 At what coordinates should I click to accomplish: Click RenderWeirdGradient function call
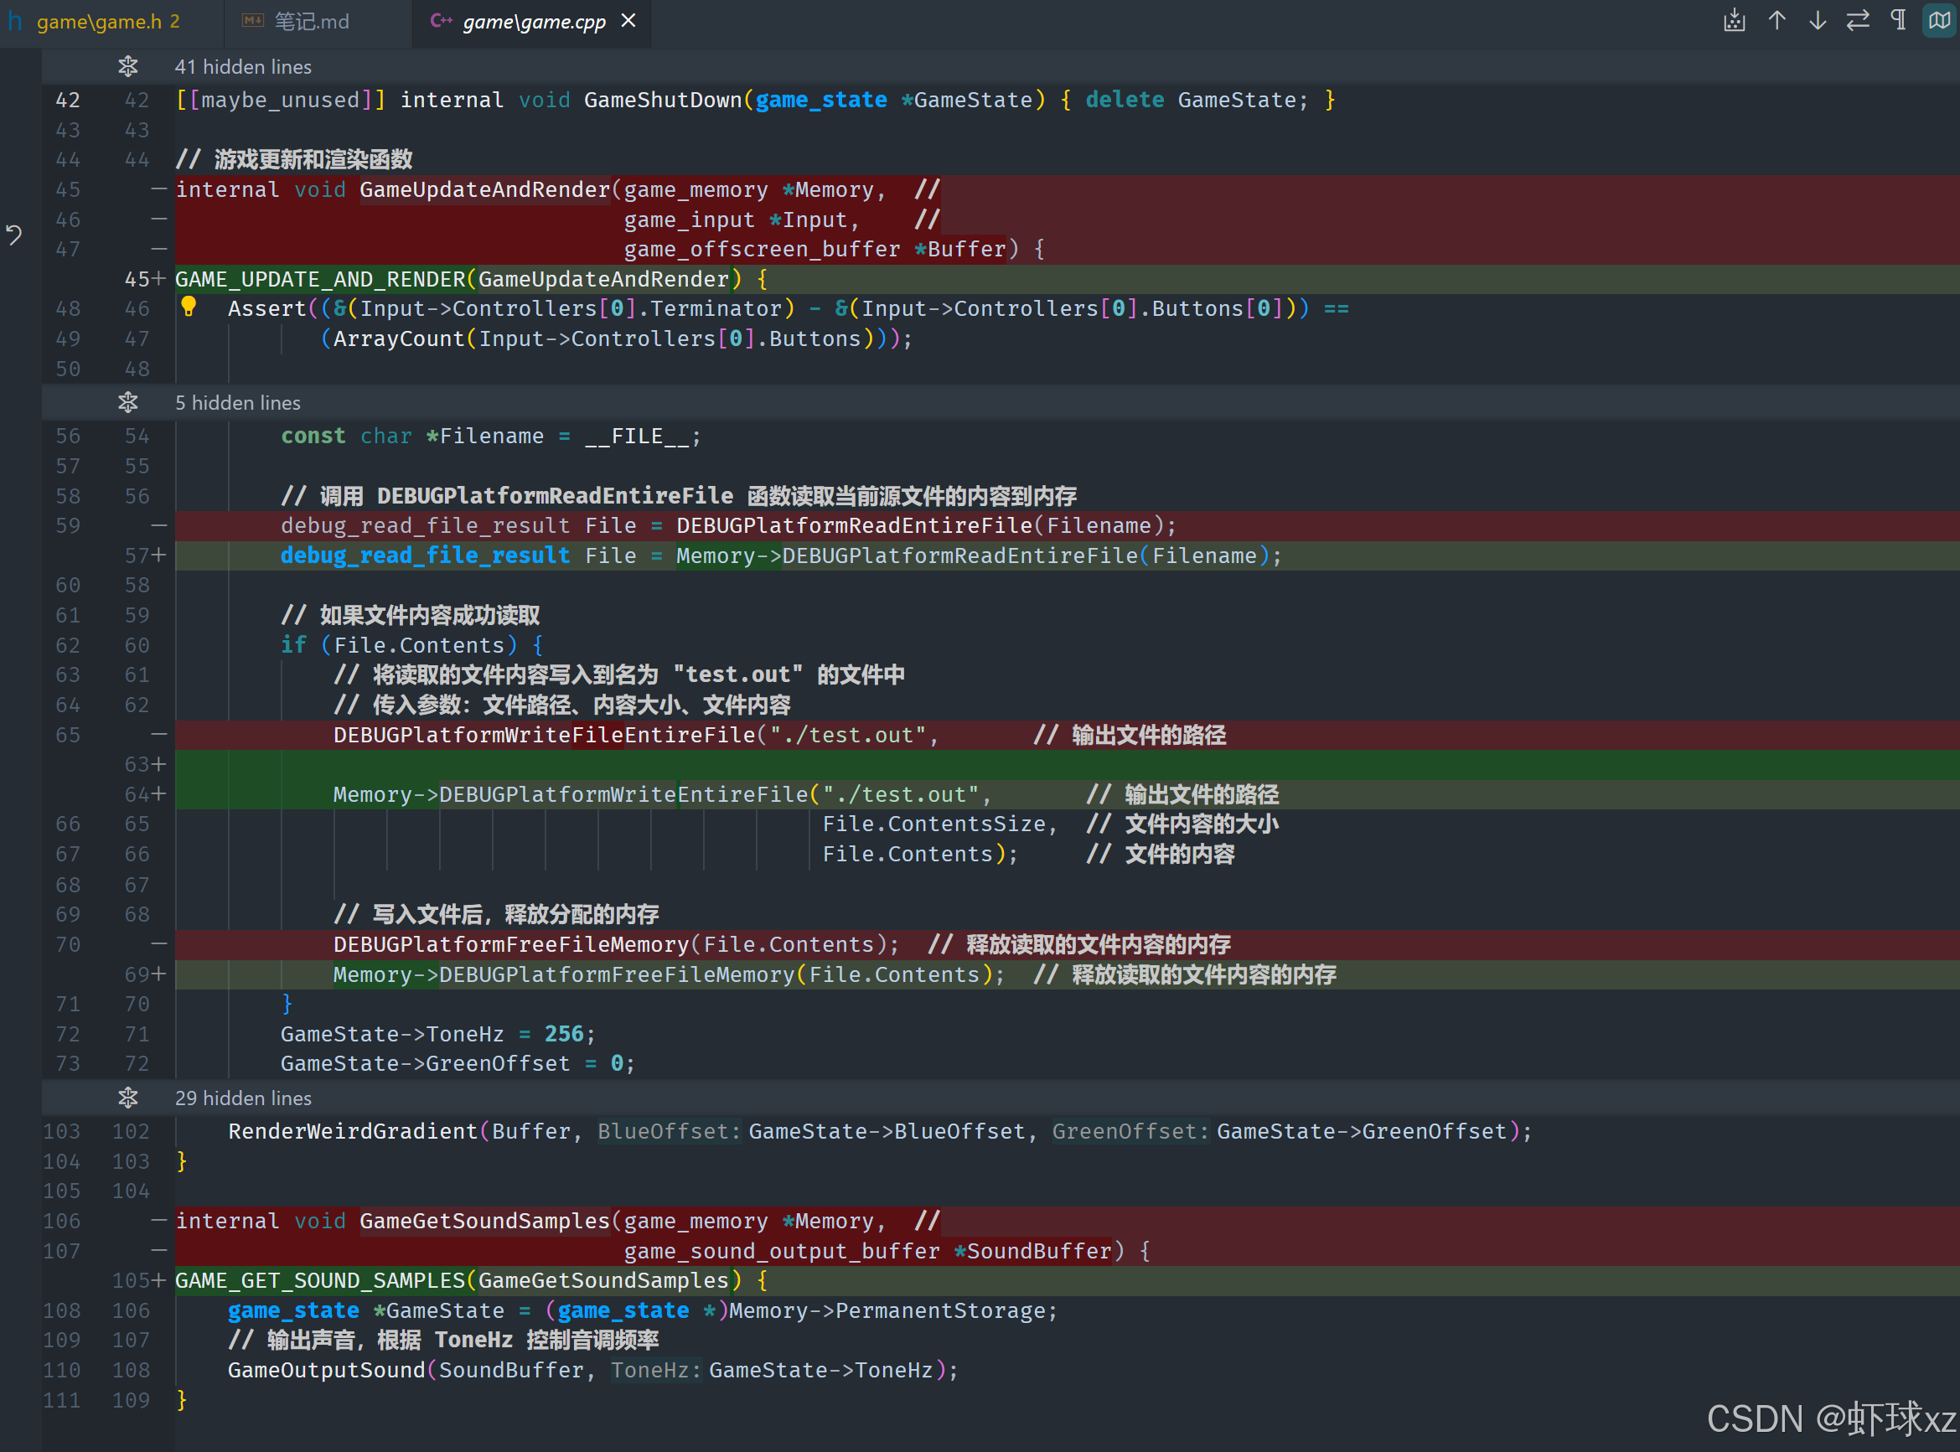[x=353, y=1131]
